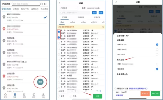
Task: Select the 60天内 filter tab
Action: coord(83,22)
